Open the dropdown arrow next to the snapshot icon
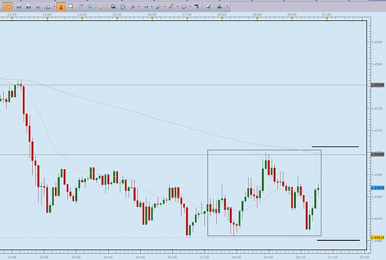 coord(54,7)
